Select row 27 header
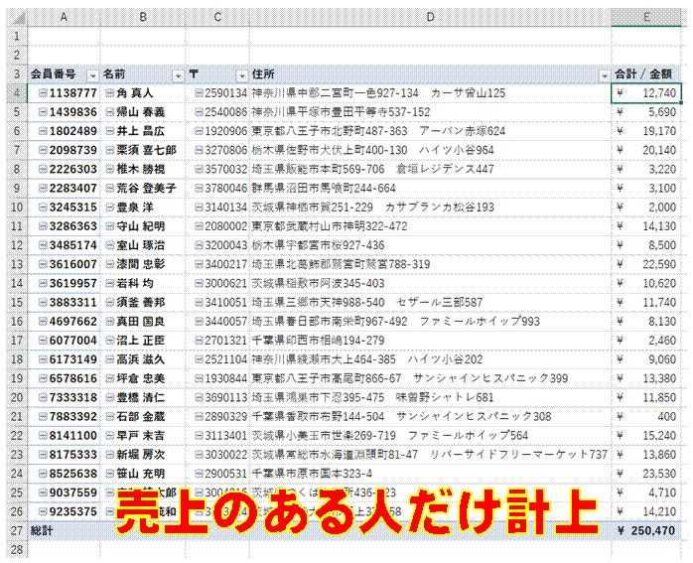This screenshot has width=693, height=563. tap(17, 530)
